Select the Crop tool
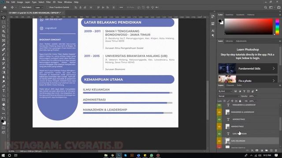The width and height of the screenshot is (282, 158). [x=4, y=36]
